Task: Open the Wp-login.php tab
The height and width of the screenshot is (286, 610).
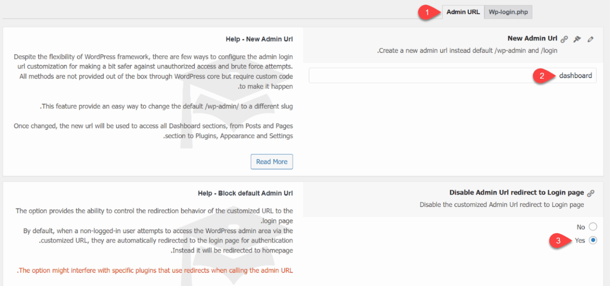Action: pyautogui.click(x=508, y=12)
